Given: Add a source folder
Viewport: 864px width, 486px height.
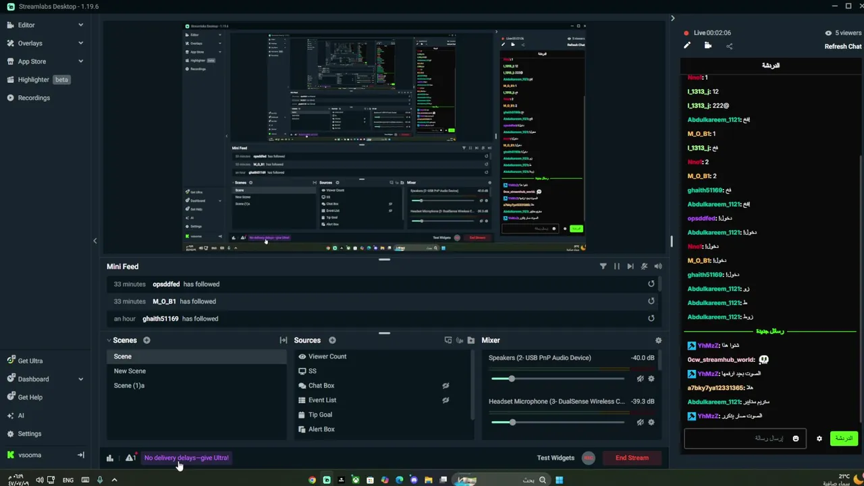Looking at the screenshot, I should click(470, 340).
